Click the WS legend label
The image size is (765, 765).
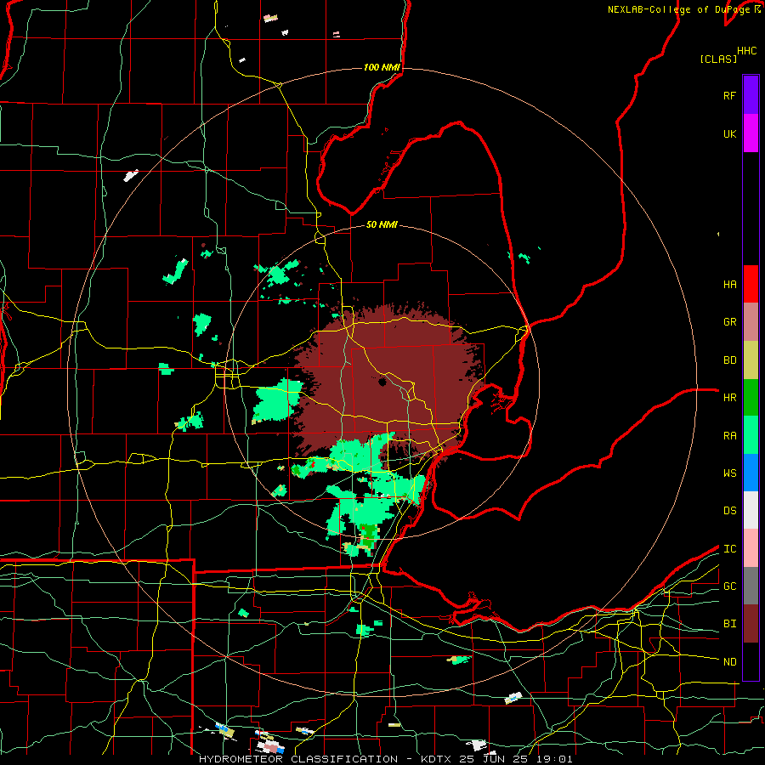pos(729,473)
